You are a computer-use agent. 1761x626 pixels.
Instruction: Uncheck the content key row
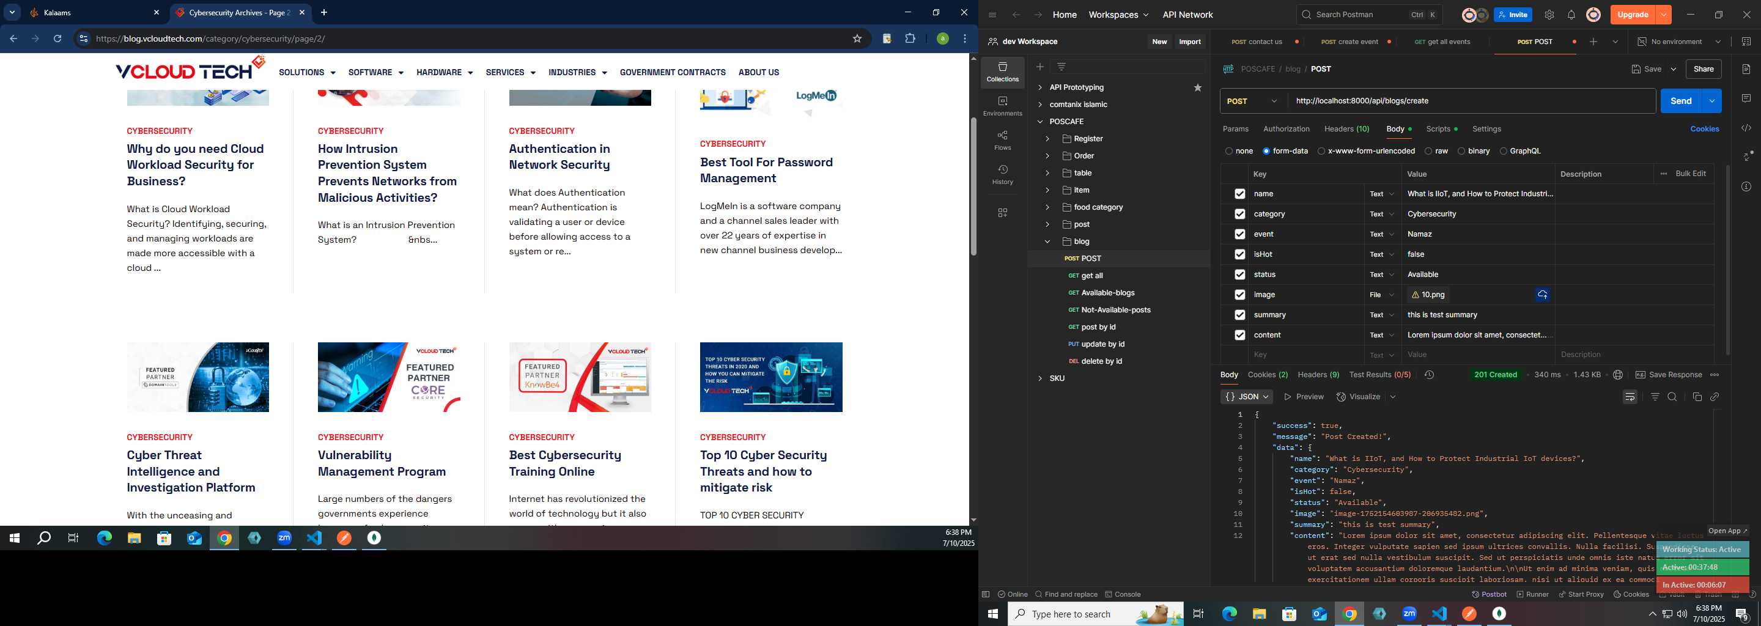tap(1239, 335)
